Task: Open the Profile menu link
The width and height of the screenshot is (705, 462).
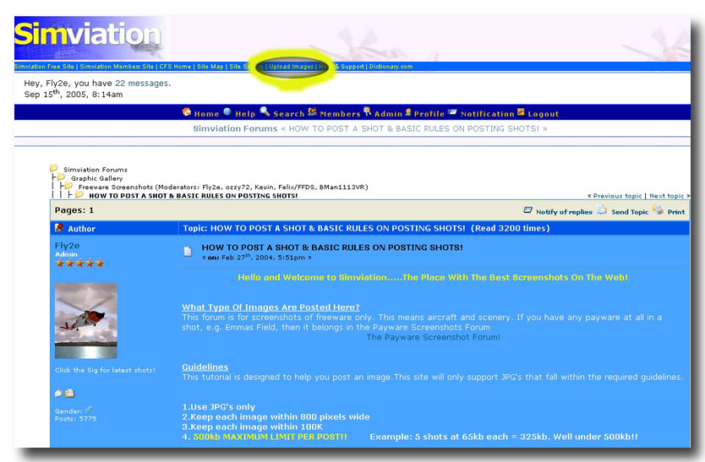Action: (429, 114)
